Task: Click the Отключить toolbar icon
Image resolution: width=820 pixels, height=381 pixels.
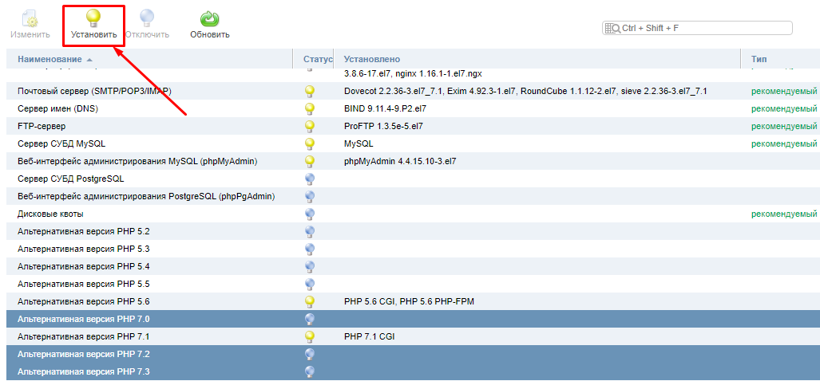Action: pos(147,19)
